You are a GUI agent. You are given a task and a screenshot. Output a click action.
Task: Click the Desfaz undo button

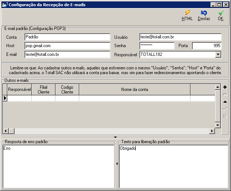point(204,15)
